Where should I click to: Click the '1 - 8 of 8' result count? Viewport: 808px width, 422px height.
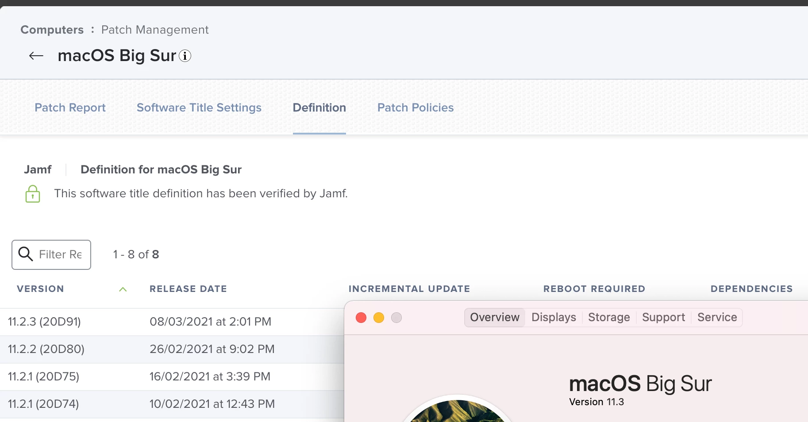pos(136,254)
